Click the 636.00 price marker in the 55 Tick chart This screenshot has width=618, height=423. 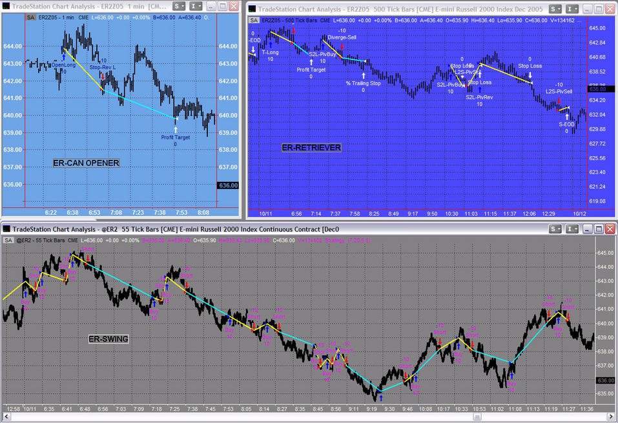click(606, 380)
